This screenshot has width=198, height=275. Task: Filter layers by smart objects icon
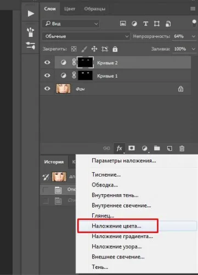click(168, 24)
